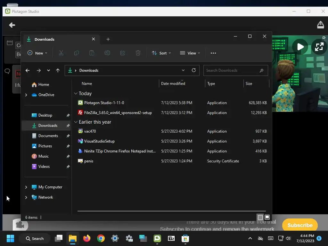Refresh the Downloads folder view

(194, 70)
